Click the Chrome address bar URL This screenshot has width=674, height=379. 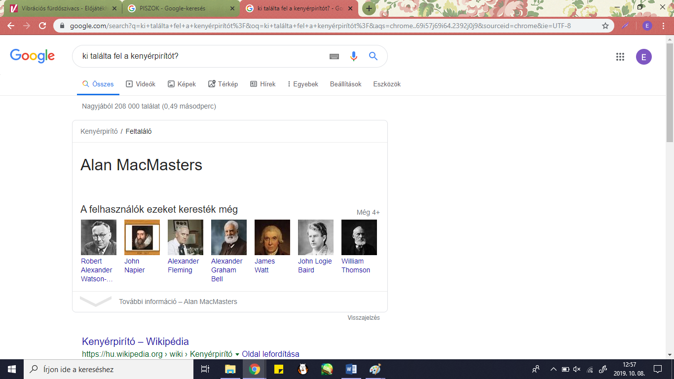pos(321,26)
